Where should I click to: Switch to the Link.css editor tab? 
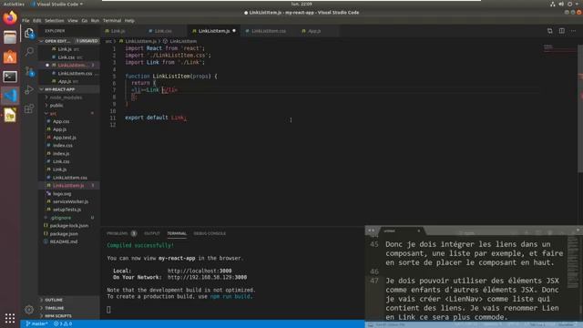pos(163,31)
